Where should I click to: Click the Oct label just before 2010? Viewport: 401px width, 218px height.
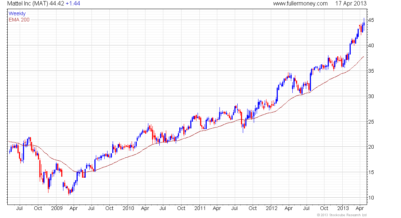pyautogui.click(x=109, y=208)
